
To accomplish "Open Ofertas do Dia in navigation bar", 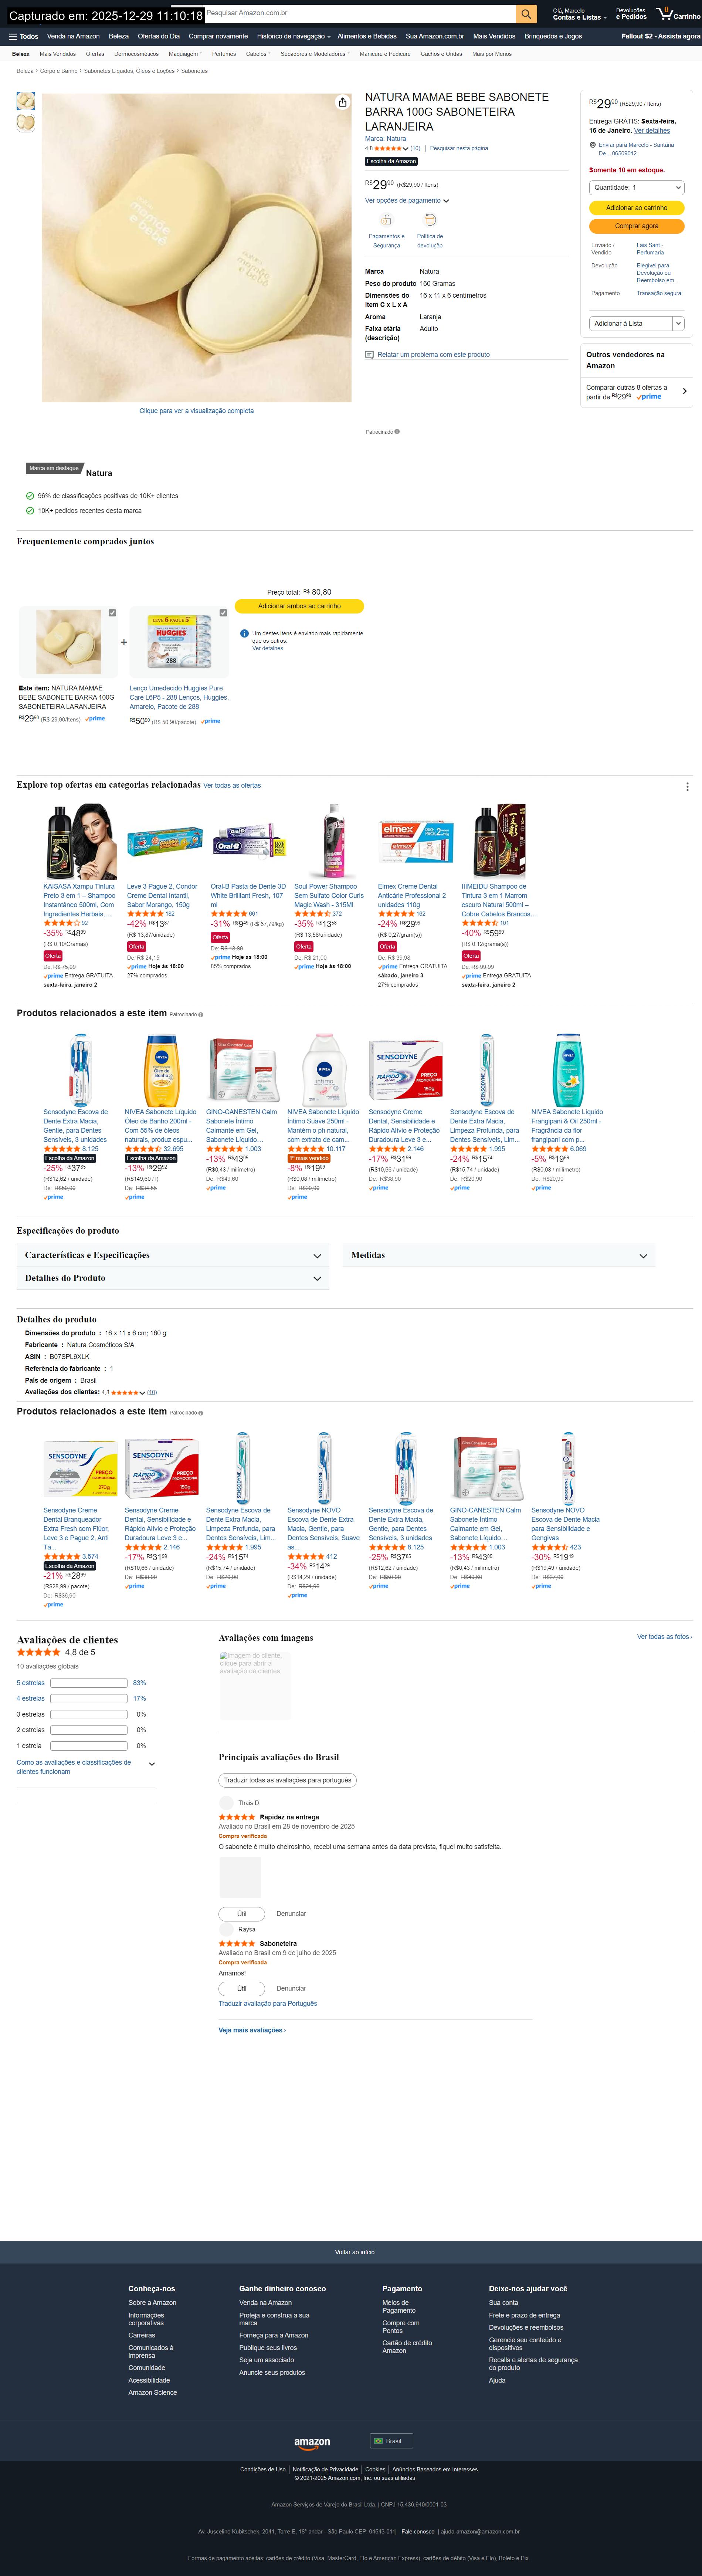I will tap(159, 36).
